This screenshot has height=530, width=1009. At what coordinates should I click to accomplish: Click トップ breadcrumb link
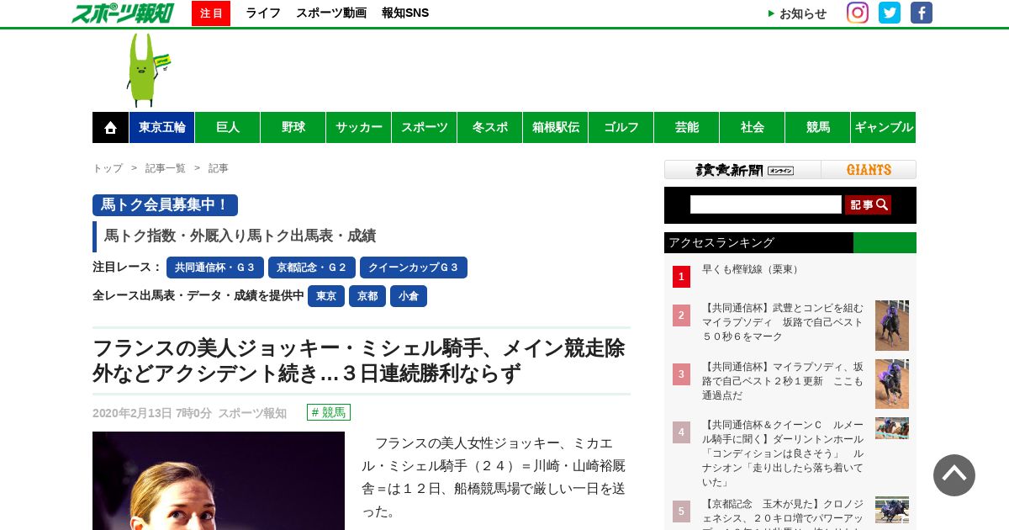click(x=108, y=168)
